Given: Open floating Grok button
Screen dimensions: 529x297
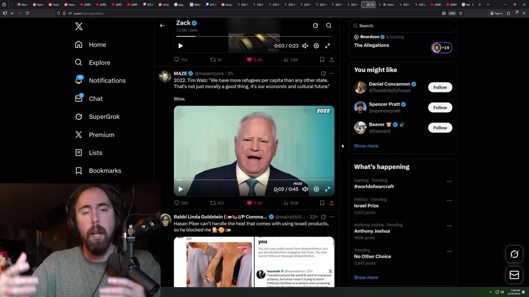Looking at the screenshot, I should [515, 255].
